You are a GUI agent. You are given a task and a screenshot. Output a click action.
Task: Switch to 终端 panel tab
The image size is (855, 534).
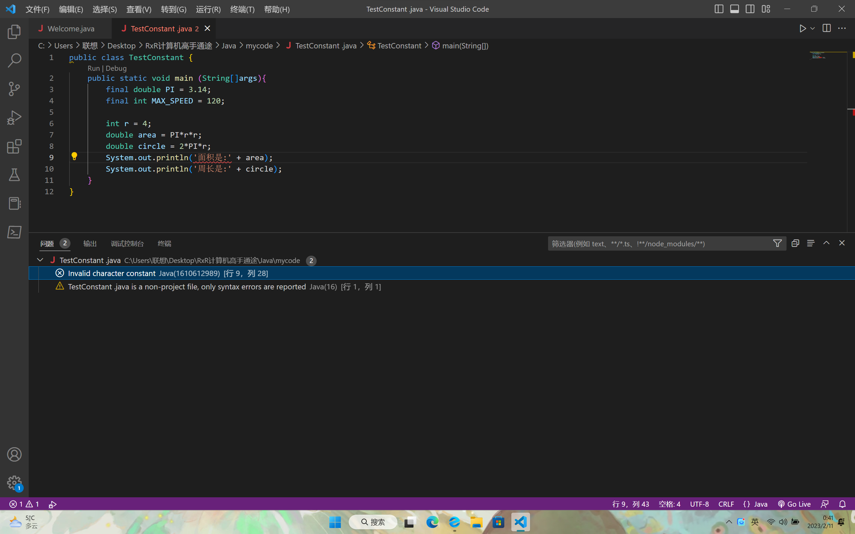point(164,243)
